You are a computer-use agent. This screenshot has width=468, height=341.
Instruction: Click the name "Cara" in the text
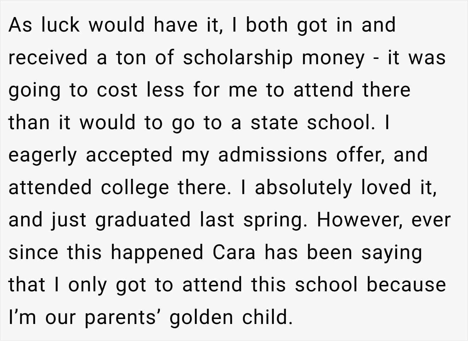[234, 252]
